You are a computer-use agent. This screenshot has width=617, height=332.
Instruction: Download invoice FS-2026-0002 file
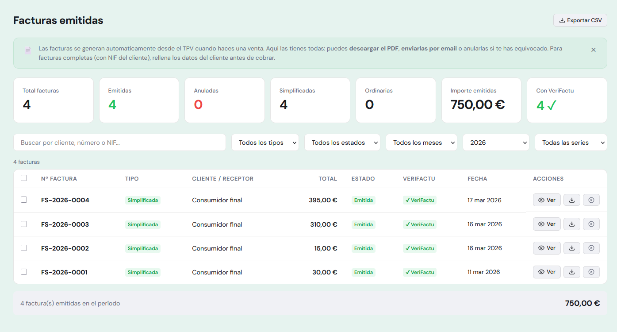572,248
